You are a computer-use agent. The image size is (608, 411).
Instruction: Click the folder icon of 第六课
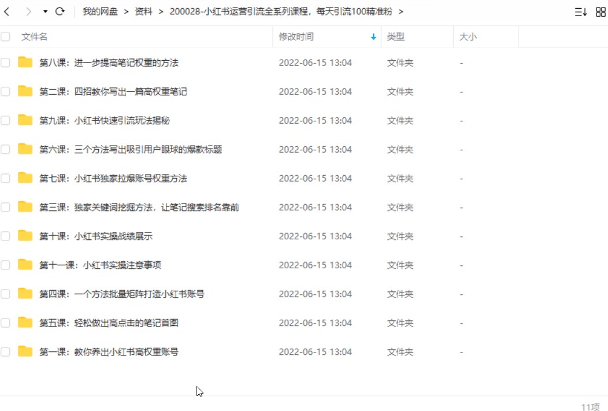coord(25,149)
